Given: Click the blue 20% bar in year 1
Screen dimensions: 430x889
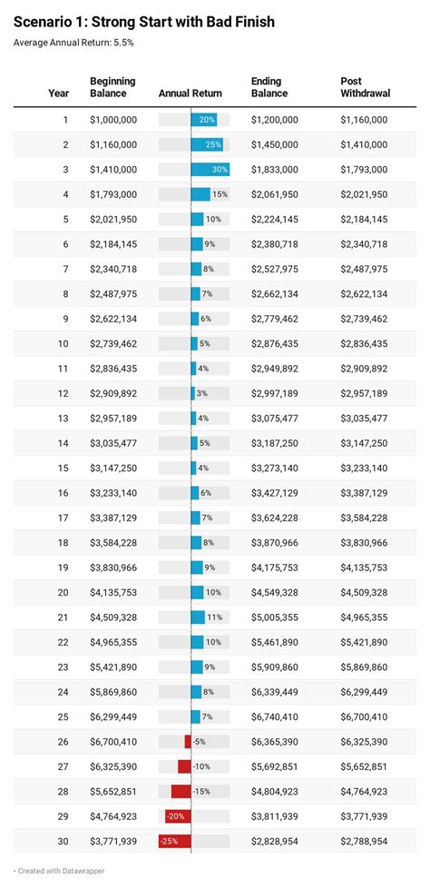Looking at the screenshot, I should pyautogui.click(x=204, y=120).
